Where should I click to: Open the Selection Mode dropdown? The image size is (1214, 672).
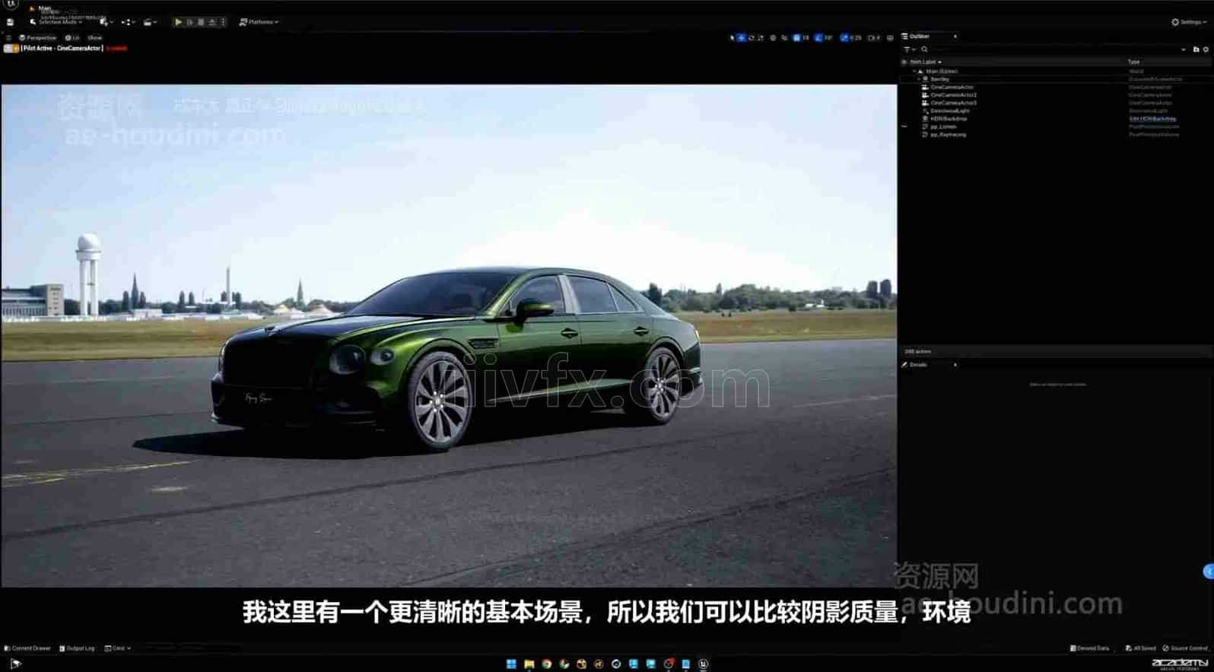(x=56, y=22)
